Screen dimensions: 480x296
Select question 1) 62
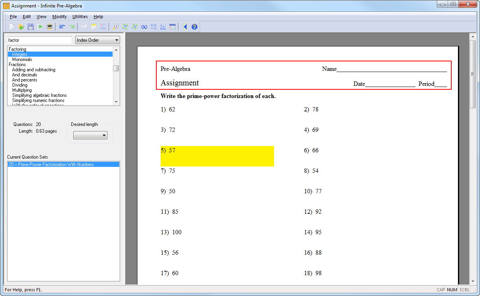coord(168,109)
